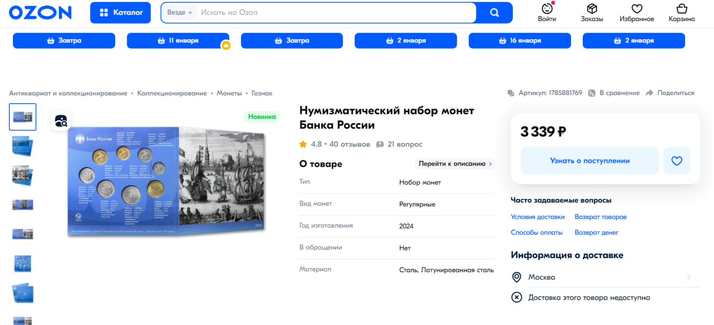Click the Регулярные value
Viewport: 714px width, 325px height.
417,204
